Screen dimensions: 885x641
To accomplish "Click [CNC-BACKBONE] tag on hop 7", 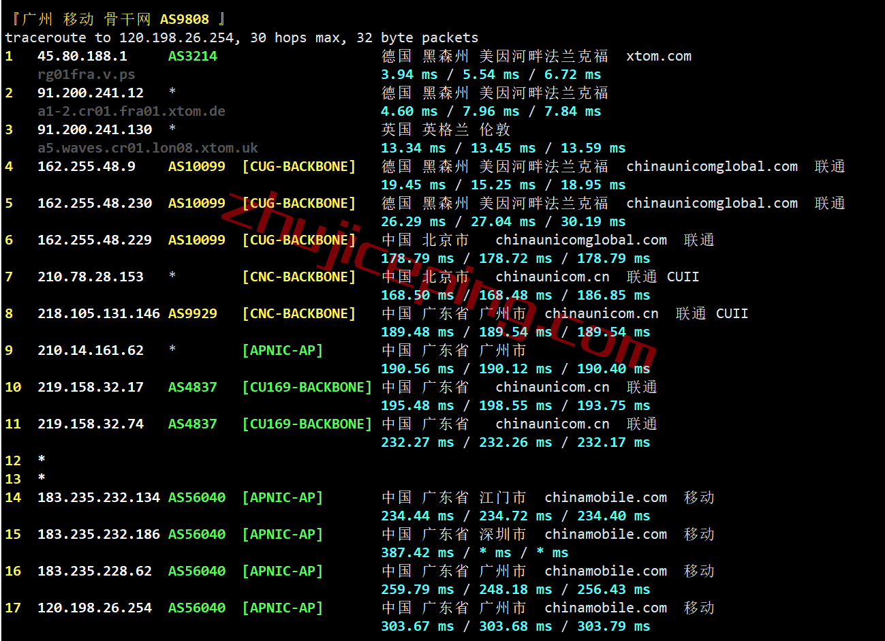I will [x=299, y=277].
